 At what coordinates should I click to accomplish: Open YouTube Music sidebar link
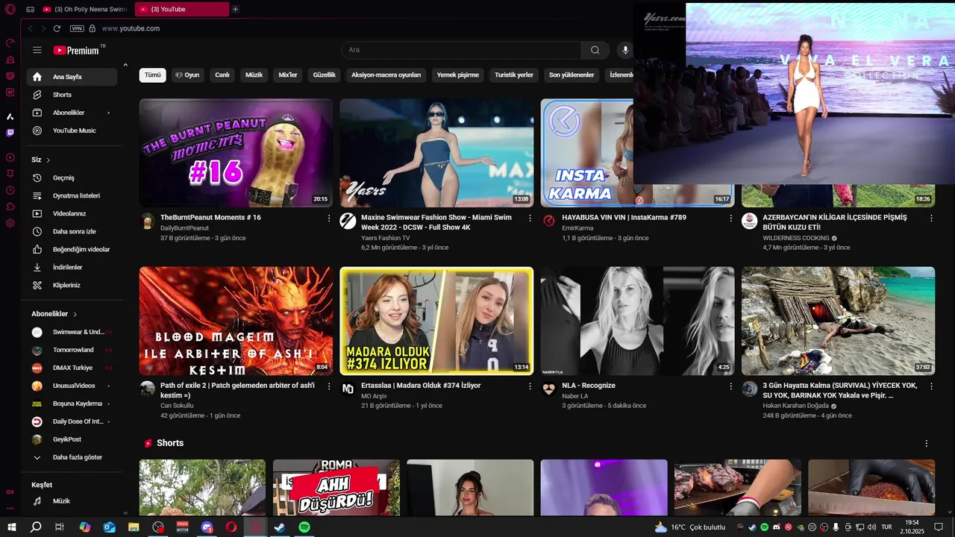click(72, 131)
